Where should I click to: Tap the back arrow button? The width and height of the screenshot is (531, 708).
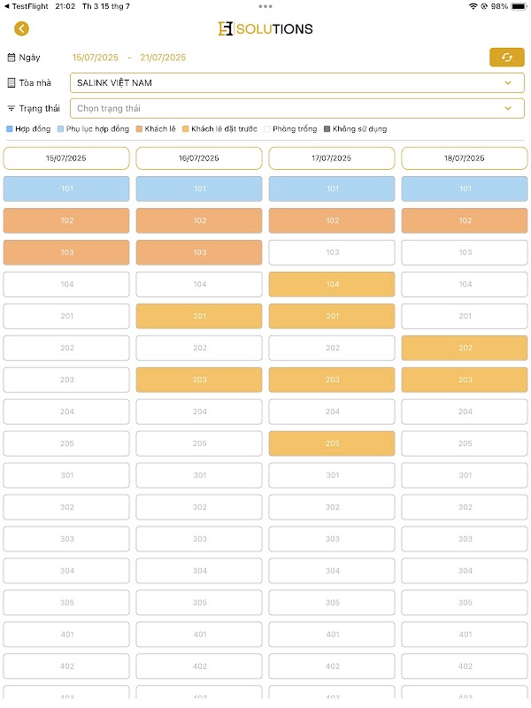[x=21, y=29]
